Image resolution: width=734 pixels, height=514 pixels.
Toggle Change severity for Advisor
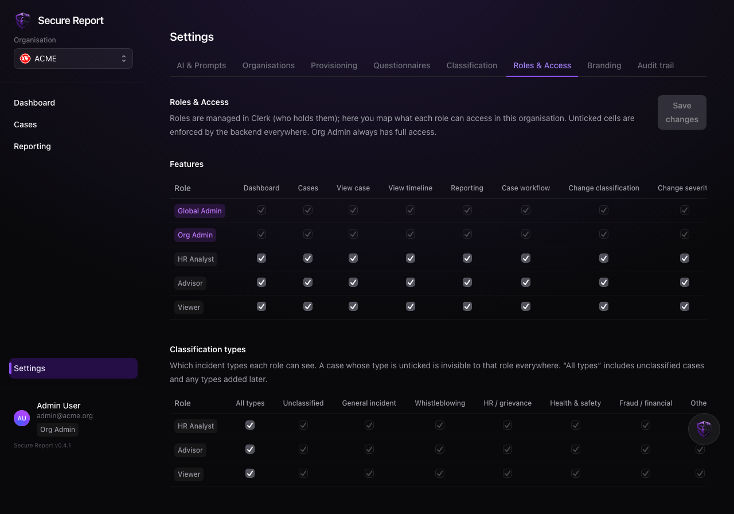tap(685, 282)
